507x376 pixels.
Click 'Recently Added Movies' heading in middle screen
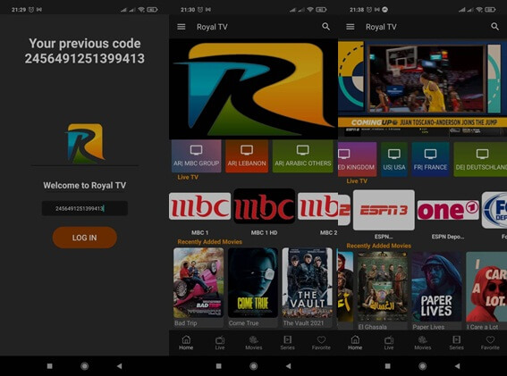pyautogui.click(x=209, y=242)
